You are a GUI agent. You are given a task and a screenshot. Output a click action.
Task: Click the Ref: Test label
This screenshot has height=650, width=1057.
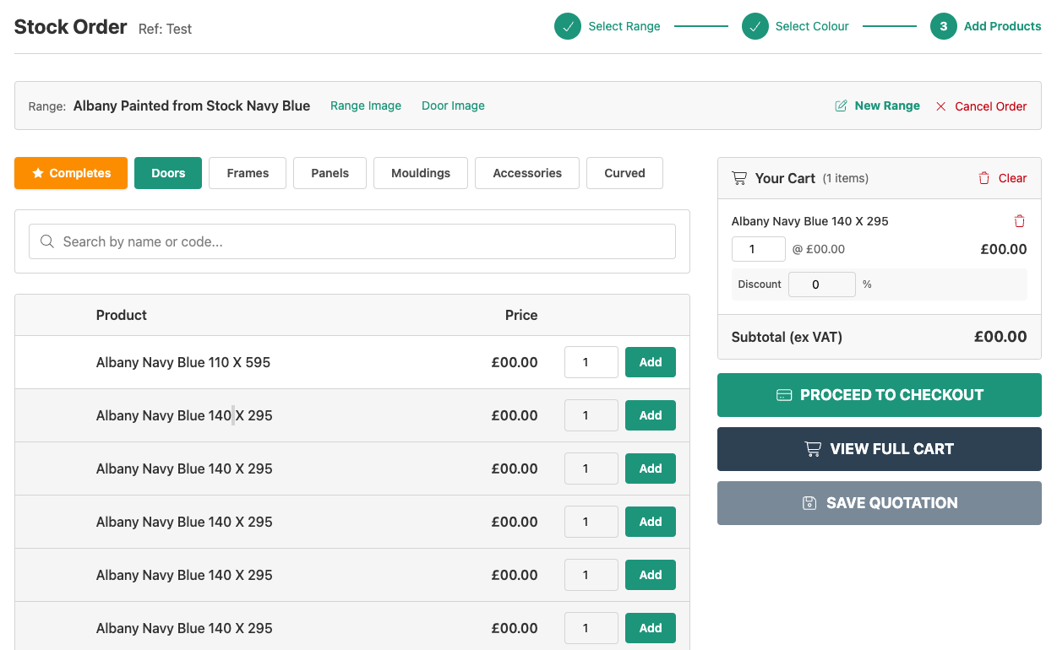[165, 29]
